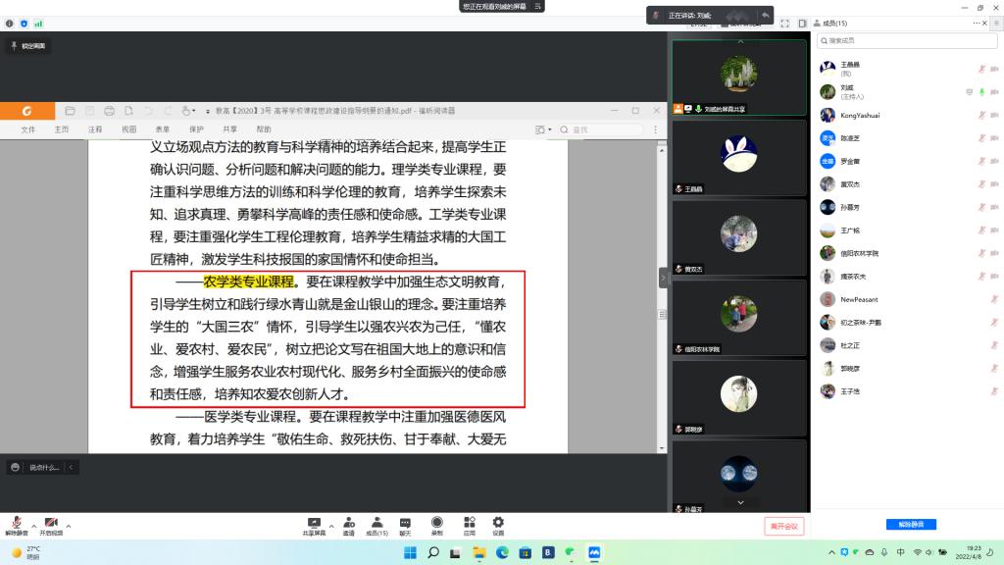Expand share options arrow beside 共享屏幕
This screenshot has height=565, width=1004.
331,526
